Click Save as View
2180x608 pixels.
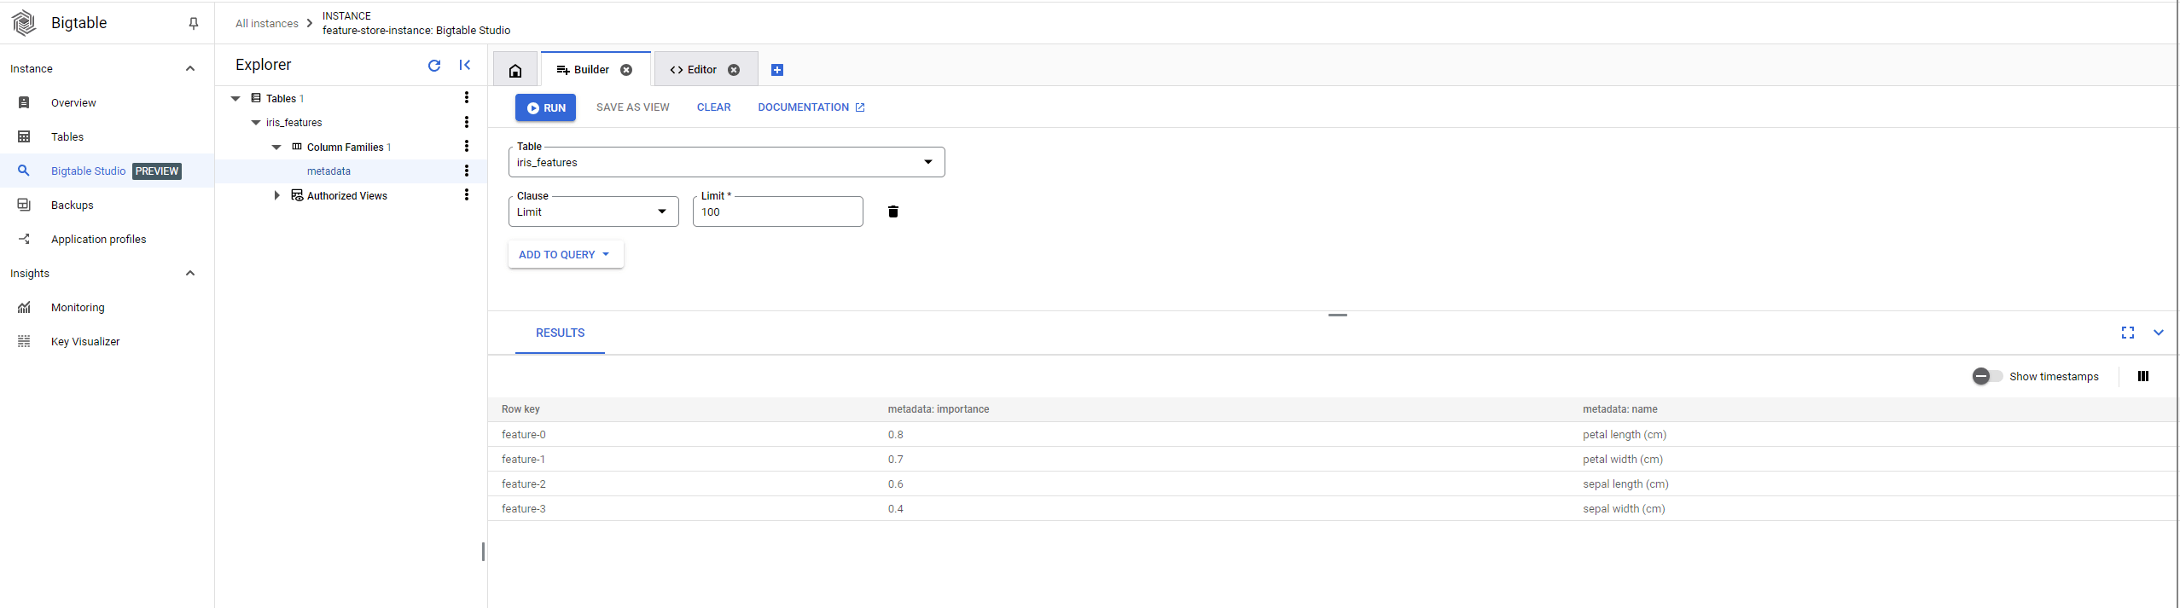(632, 107)
